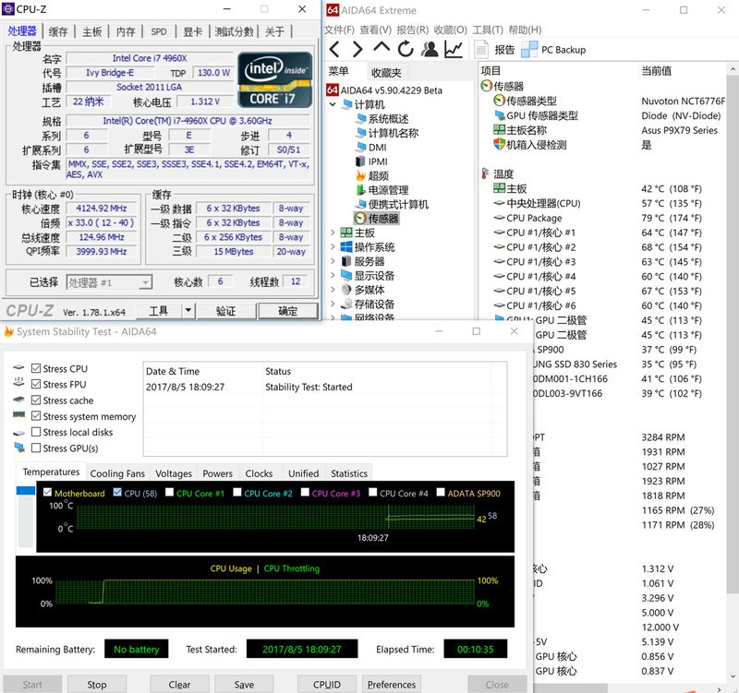Open the 工具(T) menu in AIDA64
The height and width of the screenshot is (693, 739).
click(487, 30)
